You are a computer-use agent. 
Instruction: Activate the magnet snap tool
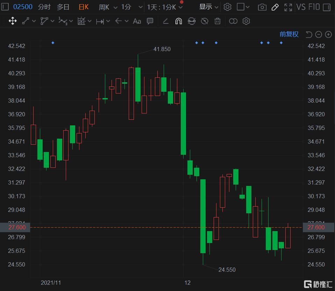coord(178,21)
